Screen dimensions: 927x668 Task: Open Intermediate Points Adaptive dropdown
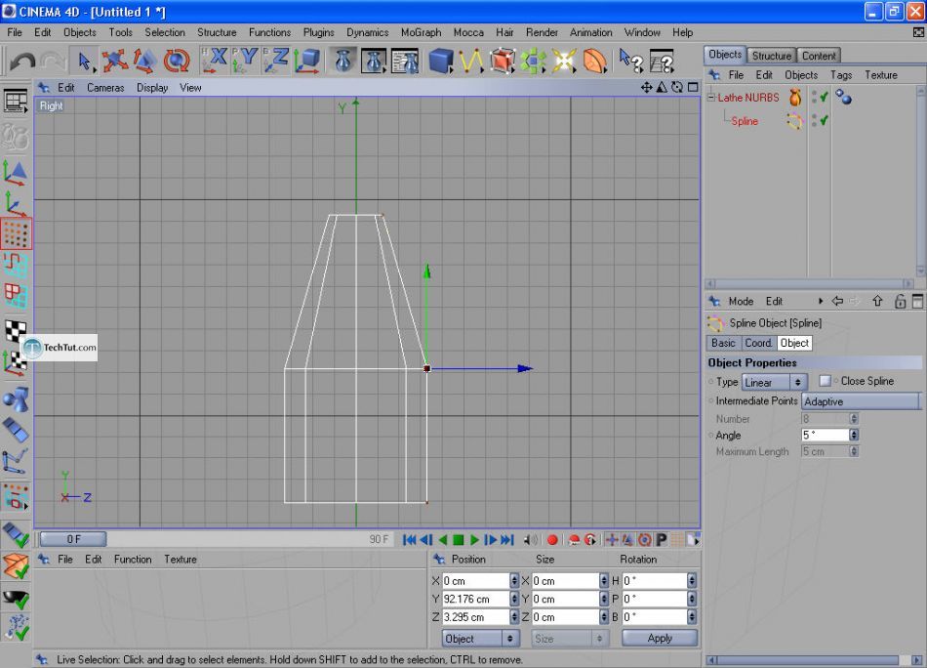tap(862, 401)
